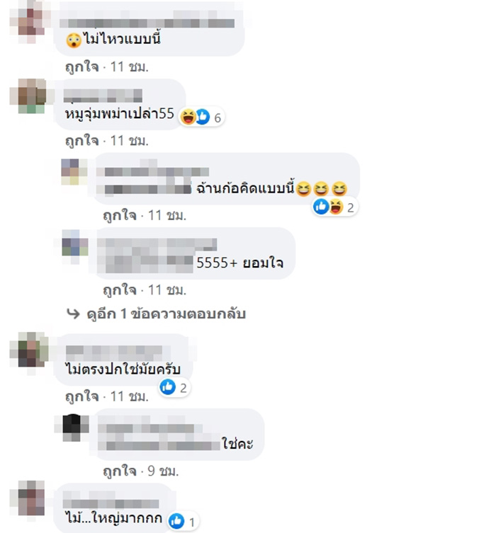Like the ไม่ไหวแบบนี้ comment via ถูกใจ
496x533 pixels.
click(82, 67)
